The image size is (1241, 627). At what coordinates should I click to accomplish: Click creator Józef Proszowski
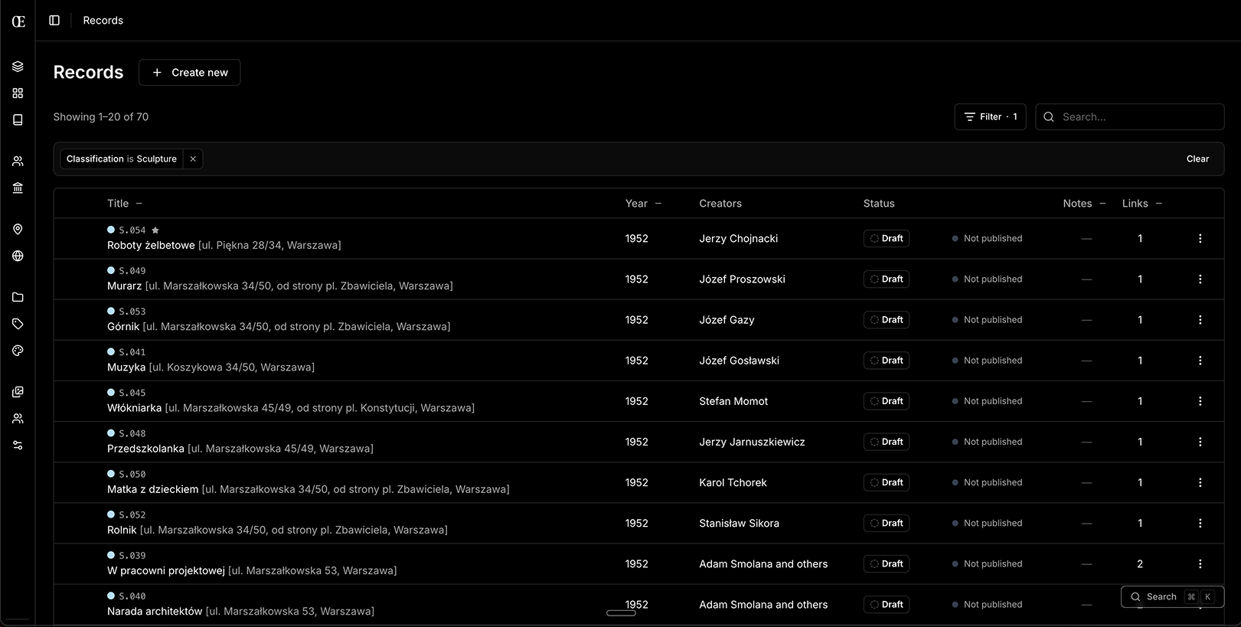point(742,279)
